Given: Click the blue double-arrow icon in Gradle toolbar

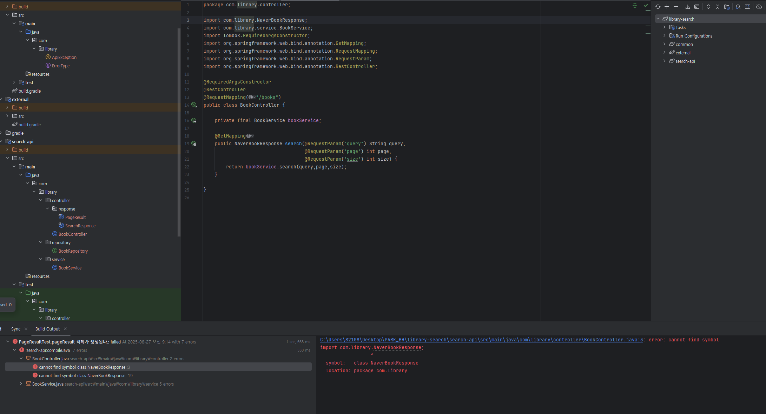Looking at the screenshot, I should 747,7.
